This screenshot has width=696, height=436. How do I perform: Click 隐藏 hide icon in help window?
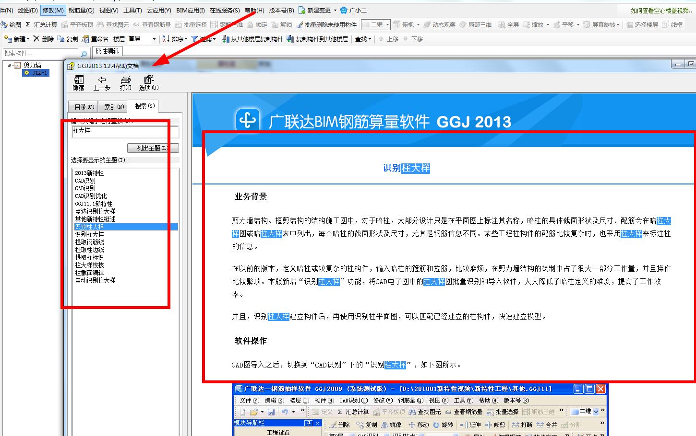pos(78,83)
